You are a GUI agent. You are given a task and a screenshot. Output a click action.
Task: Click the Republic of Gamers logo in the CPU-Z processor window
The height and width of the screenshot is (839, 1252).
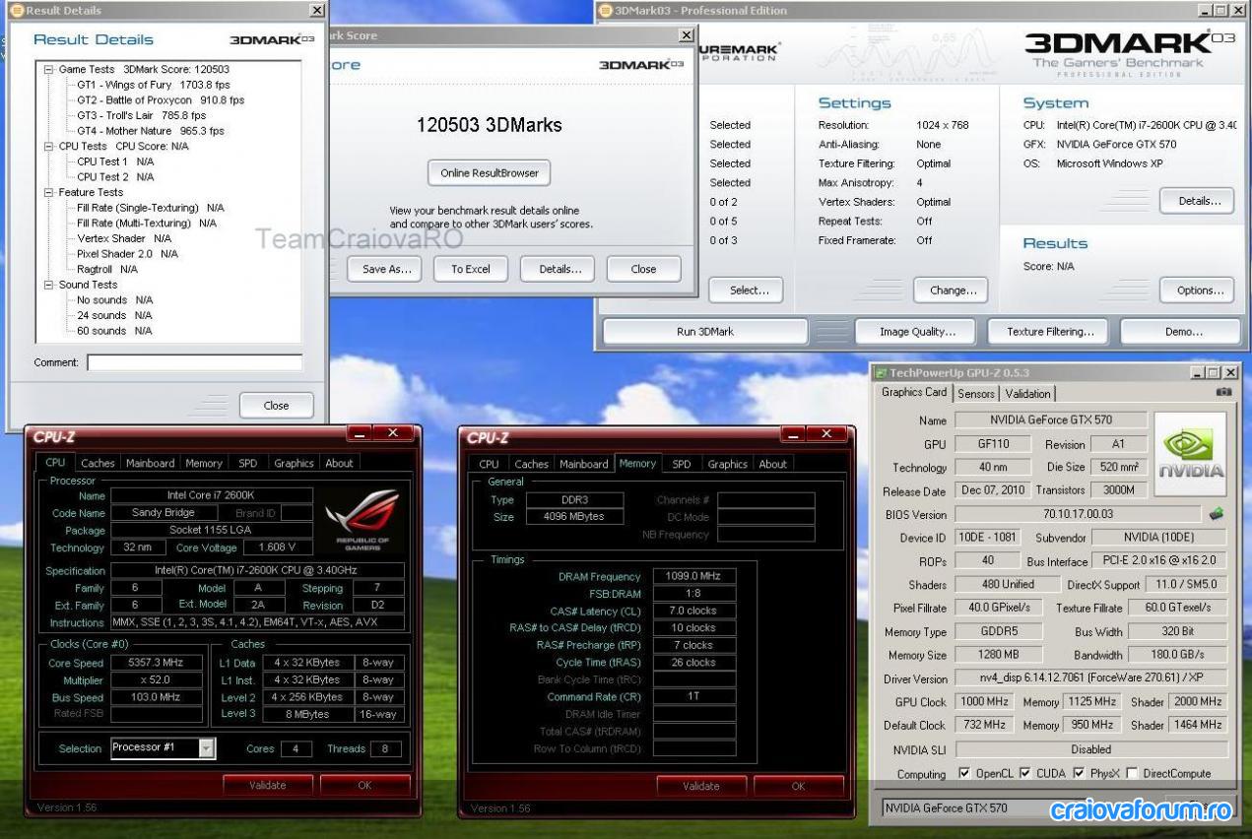[x=362, y=518]
